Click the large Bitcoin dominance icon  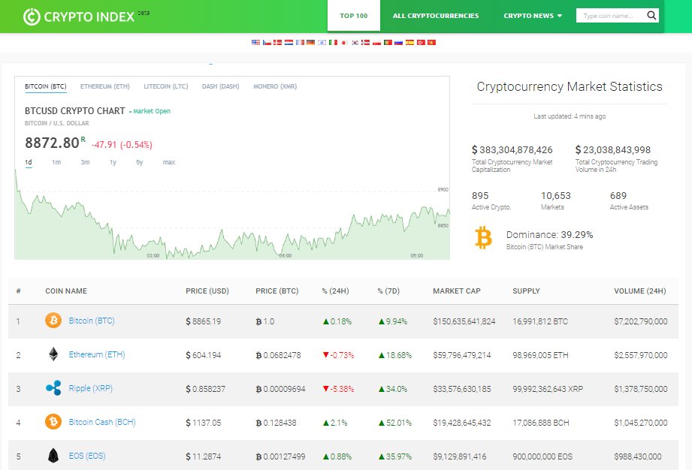tap(483, 238)
